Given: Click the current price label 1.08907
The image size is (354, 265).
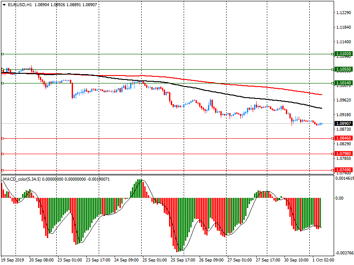Looking at the screenshot, I should [x=343, y=124].
